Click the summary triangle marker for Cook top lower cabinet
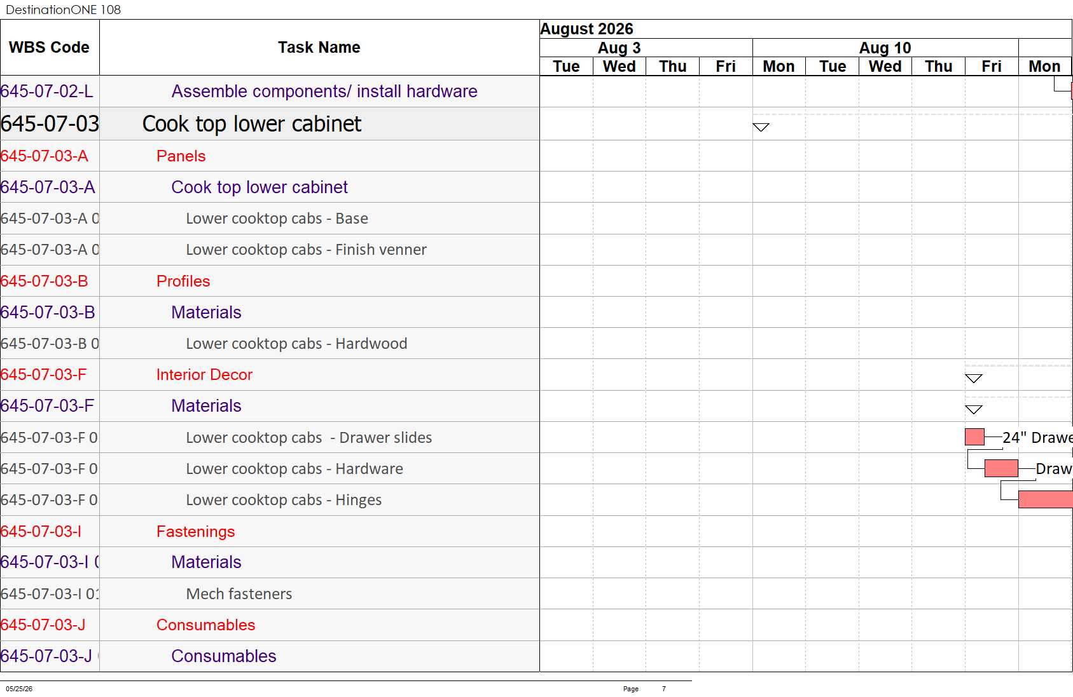Viewport: 1073px width, 697px height. pyautogui.click(x=761, y=127)
